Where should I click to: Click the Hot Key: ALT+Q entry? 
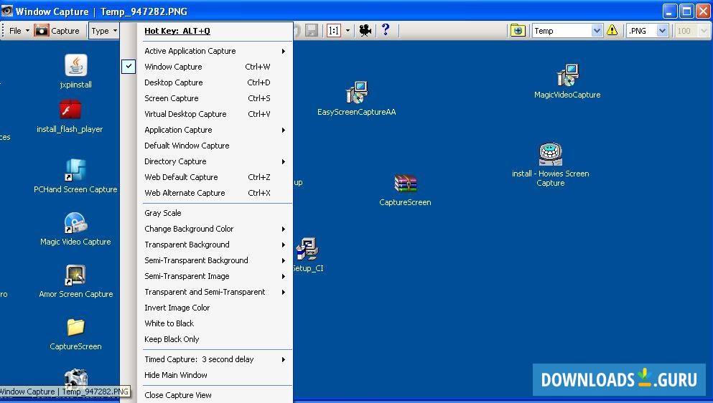(177, 31)
